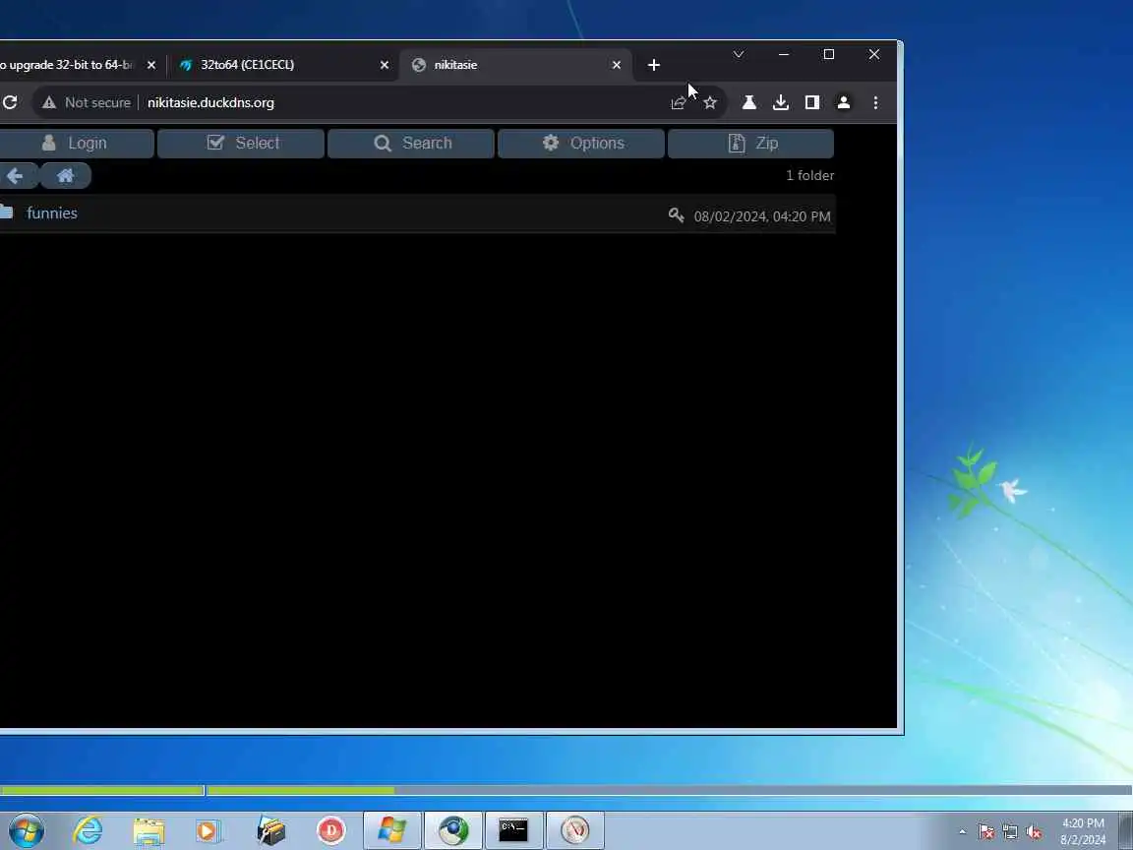Image resolution: width=1133 pixels, height=850 pixels.
Task: Bookmark this page with the star icon
Action: (x=710, y=102)
